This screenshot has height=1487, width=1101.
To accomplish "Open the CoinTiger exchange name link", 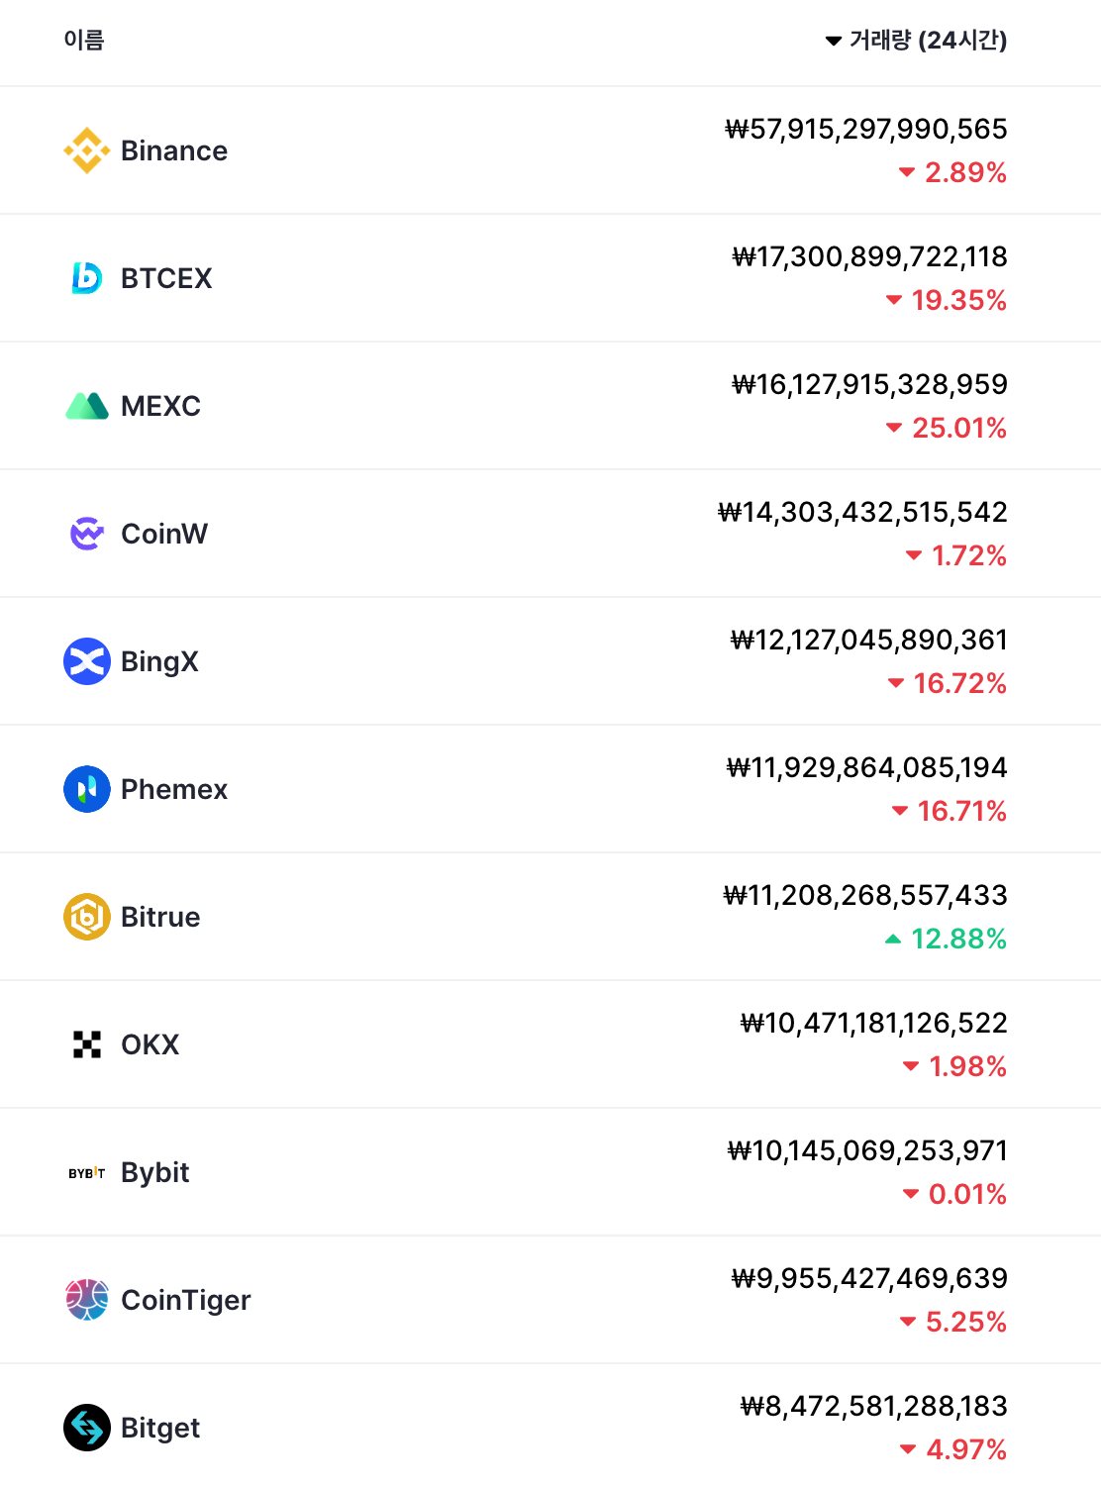I will pos(186,1300).
